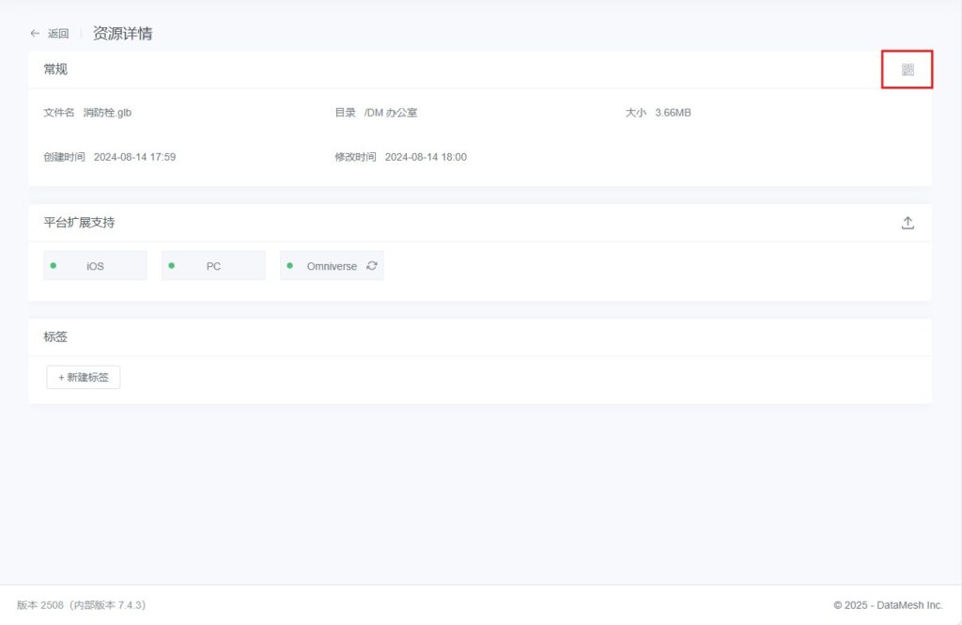Click the modified time 2024-08-14 18:00

[x=426, y=157]
